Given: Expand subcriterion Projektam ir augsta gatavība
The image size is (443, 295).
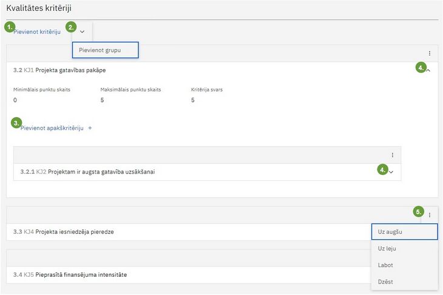Looking at the screenshot, I should pos(391,172).
